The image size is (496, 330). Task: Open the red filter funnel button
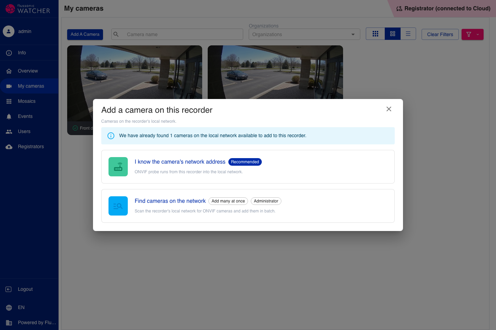click(x=469, y=34)
